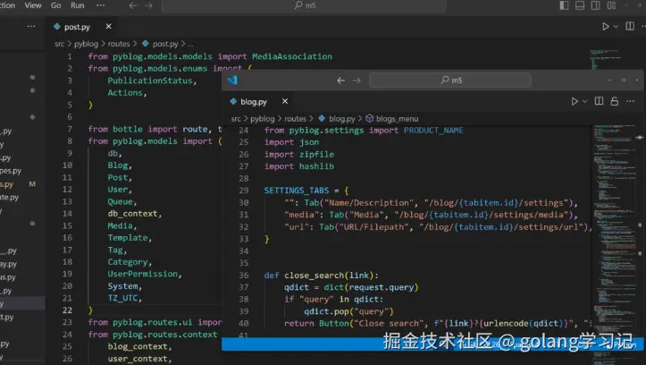
Task: Open pyblog breadcrumb in post.py window
Action: pos(86,44)
